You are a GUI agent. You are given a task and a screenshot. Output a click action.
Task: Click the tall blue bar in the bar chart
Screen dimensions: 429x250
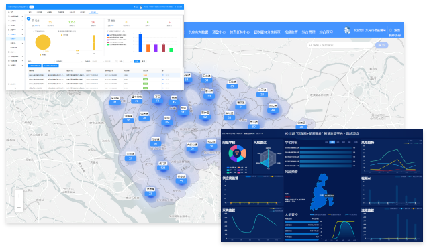pos(140,43)
